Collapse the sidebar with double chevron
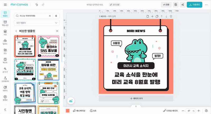The width and height of the screenshot is (211, 114). (5, 110)
